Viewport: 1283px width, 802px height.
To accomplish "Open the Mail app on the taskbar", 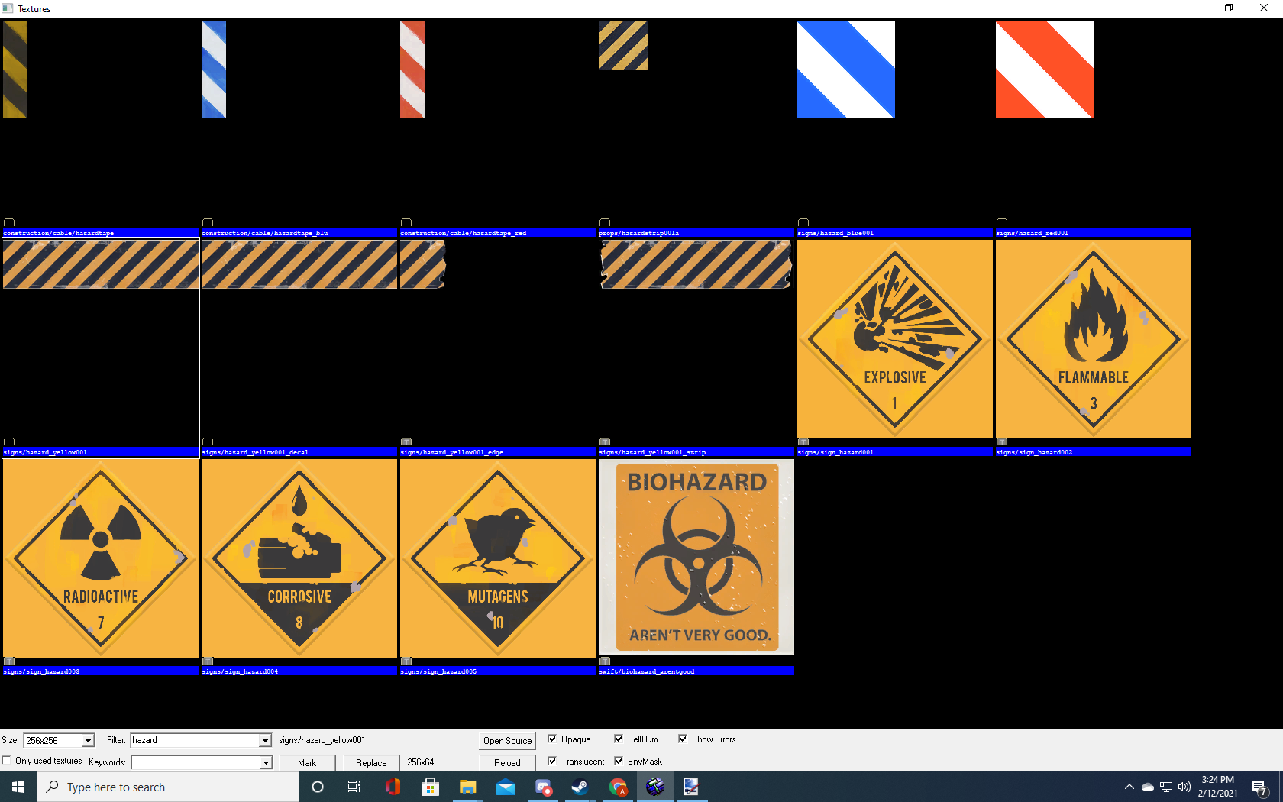I will tap(505, 787).
